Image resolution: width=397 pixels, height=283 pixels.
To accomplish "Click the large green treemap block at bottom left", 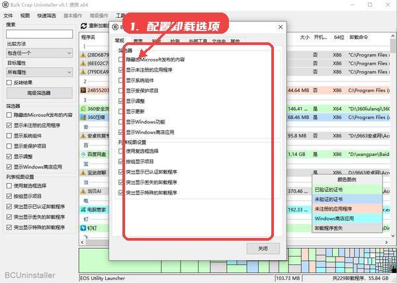I will pyautogui.click(x=120, y=261).
